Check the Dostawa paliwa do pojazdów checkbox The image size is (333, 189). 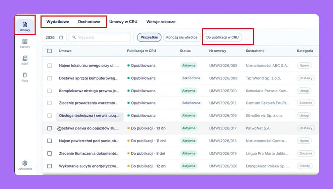coord(50,128)
